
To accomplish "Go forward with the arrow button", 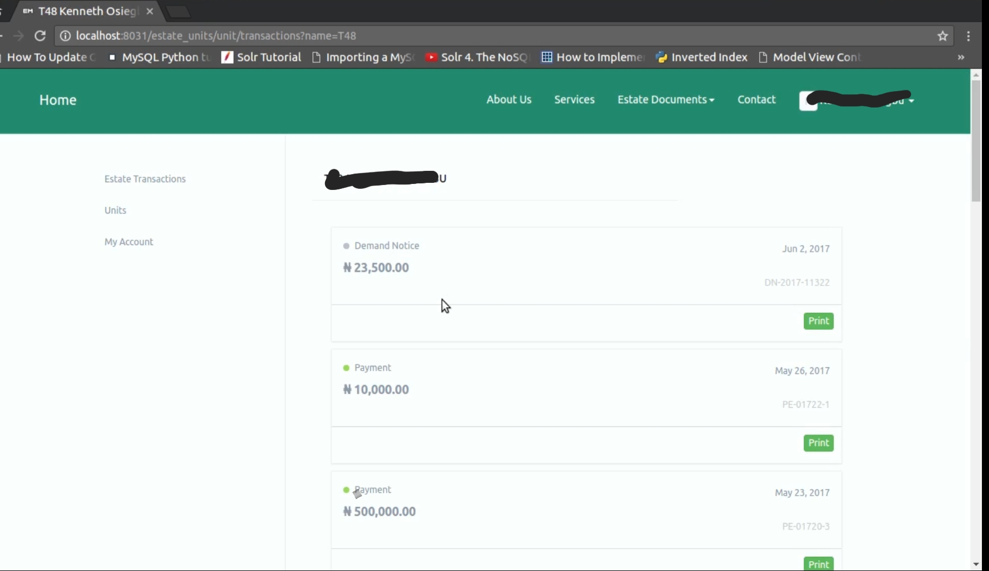I will 19,36.
